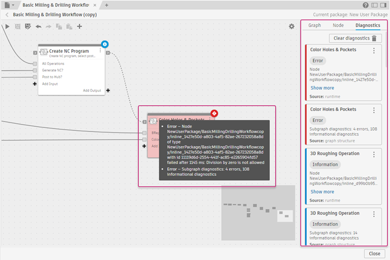
Task: Open options for second Color Holes & Pockets diagnostic
Action: [374, 110]
